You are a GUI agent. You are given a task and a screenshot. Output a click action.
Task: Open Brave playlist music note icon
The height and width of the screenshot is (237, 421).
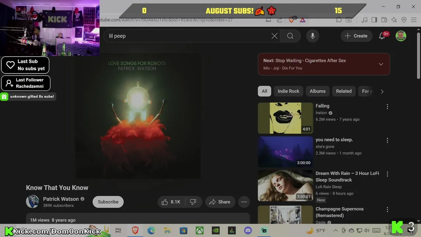(x=364, y=20)
